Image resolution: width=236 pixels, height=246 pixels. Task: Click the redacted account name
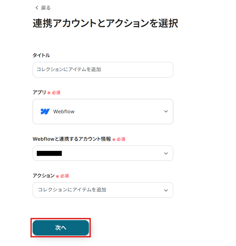49,153
